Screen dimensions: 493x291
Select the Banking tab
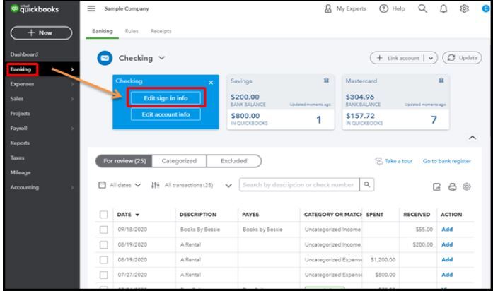point(102,31)
